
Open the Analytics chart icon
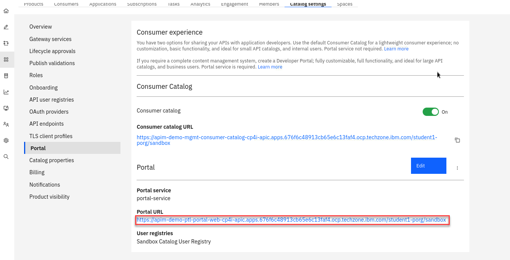point(6,92)
